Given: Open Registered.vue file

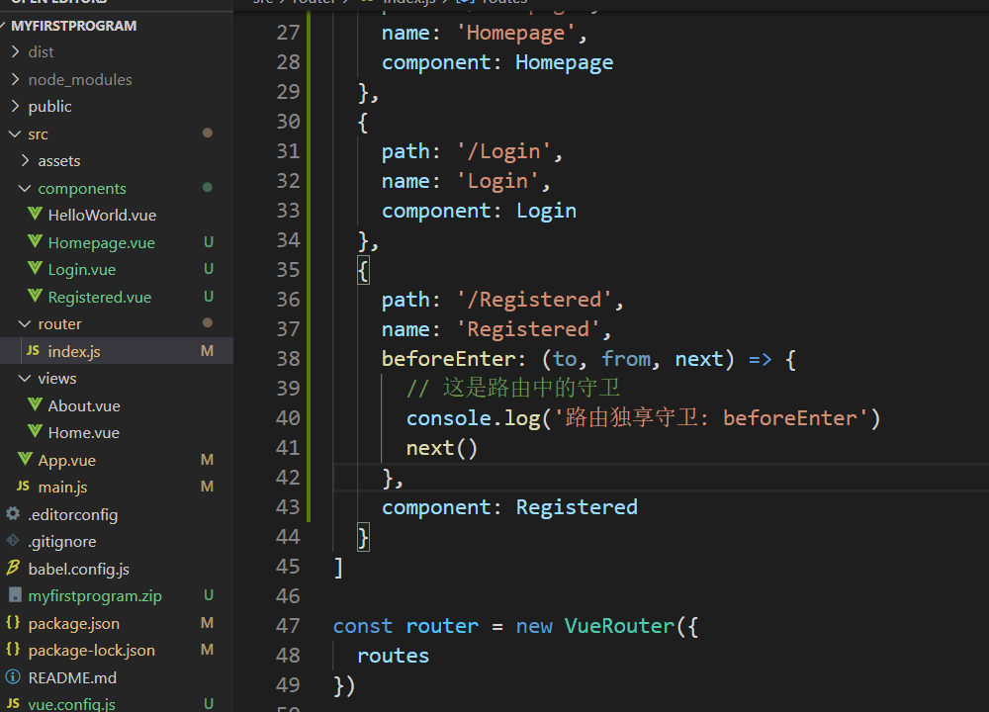Looking at the screenshot, I should click(x=100, y=297).
